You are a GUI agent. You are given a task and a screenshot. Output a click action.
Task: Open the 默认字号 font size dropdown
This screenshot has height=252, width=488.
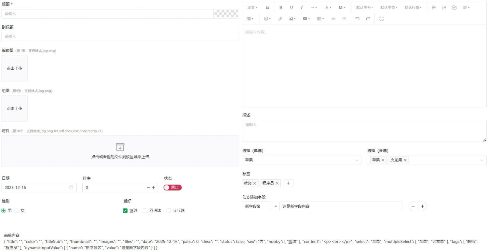pos(364,7)
